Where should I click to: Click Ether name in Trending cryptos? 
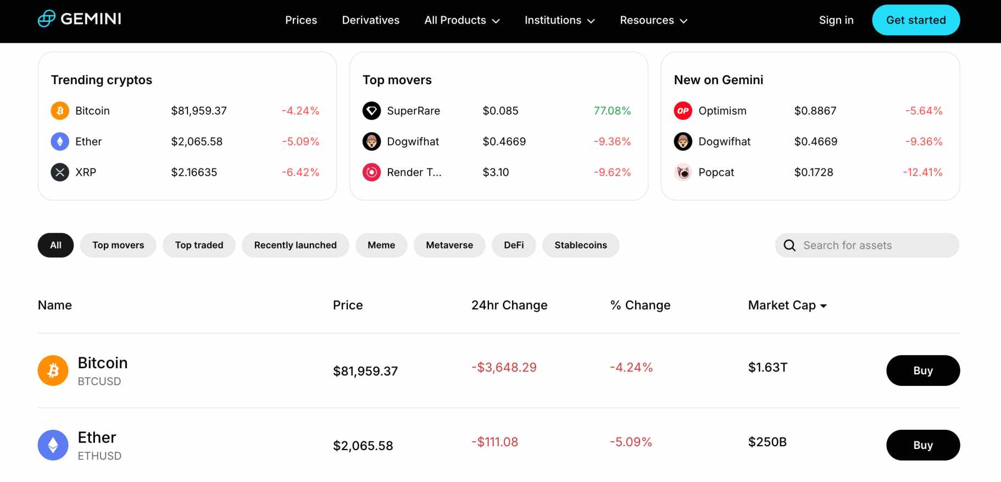tap(88, 142)
